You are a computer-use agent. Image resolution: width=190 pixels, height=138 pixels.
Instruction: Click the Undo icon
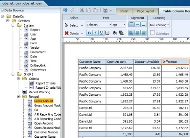click(65, 10)
